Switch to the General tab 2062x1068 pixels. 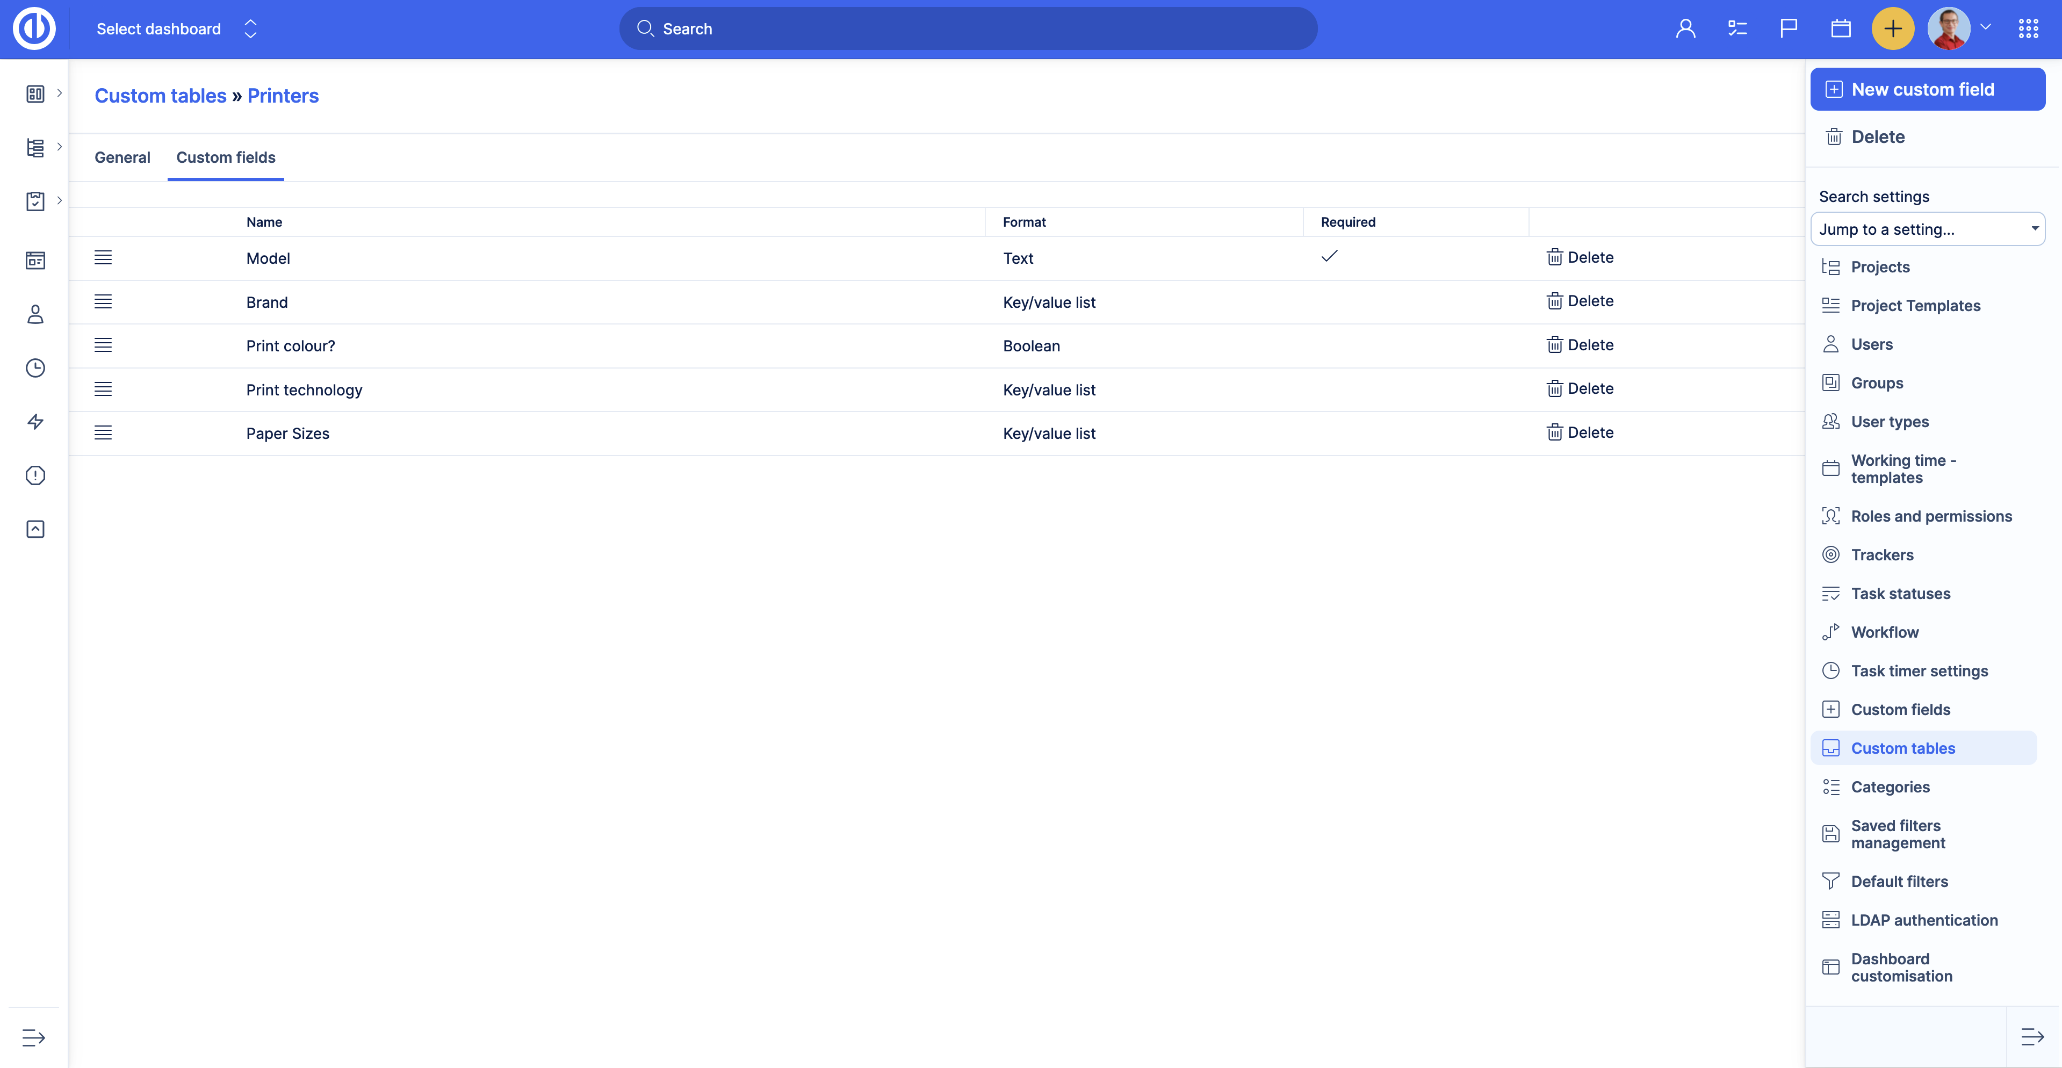click(122, 158)
